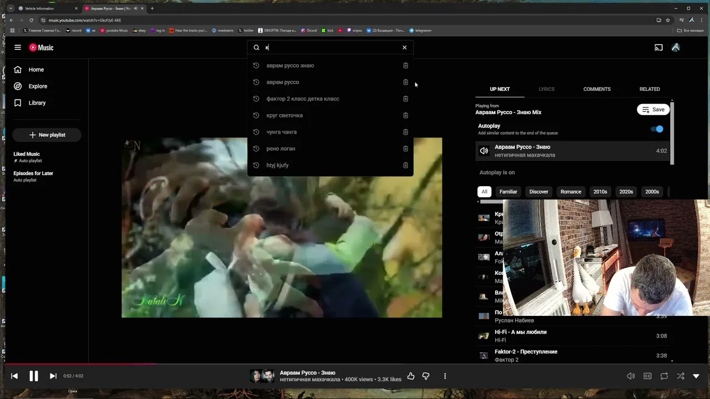Skip to next track
Viewport: 710px width, 399px height.
[53, 376]
